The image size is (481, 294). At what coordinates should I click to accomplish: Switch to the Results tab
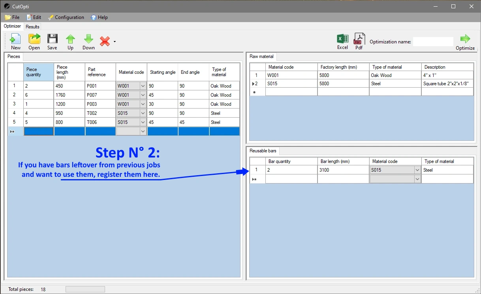[x=32, y=27]
